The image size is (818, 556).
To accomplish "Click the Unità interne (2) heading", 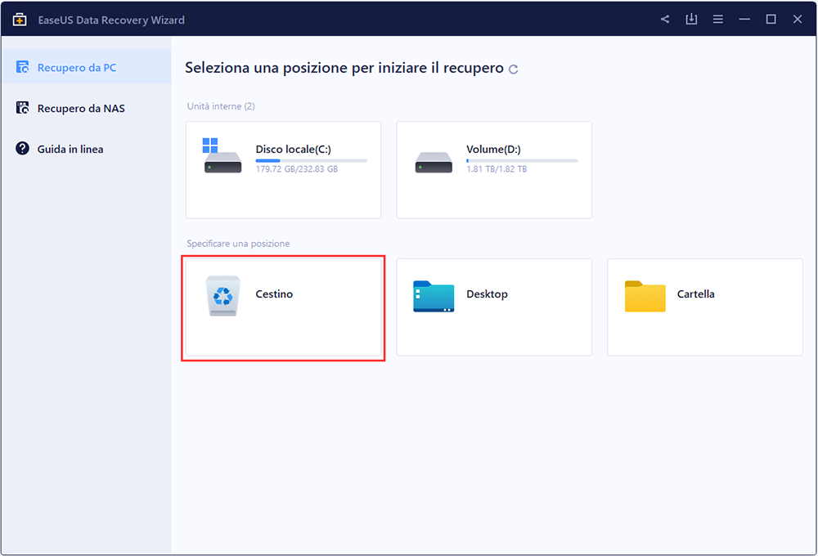I will point(221,106).
